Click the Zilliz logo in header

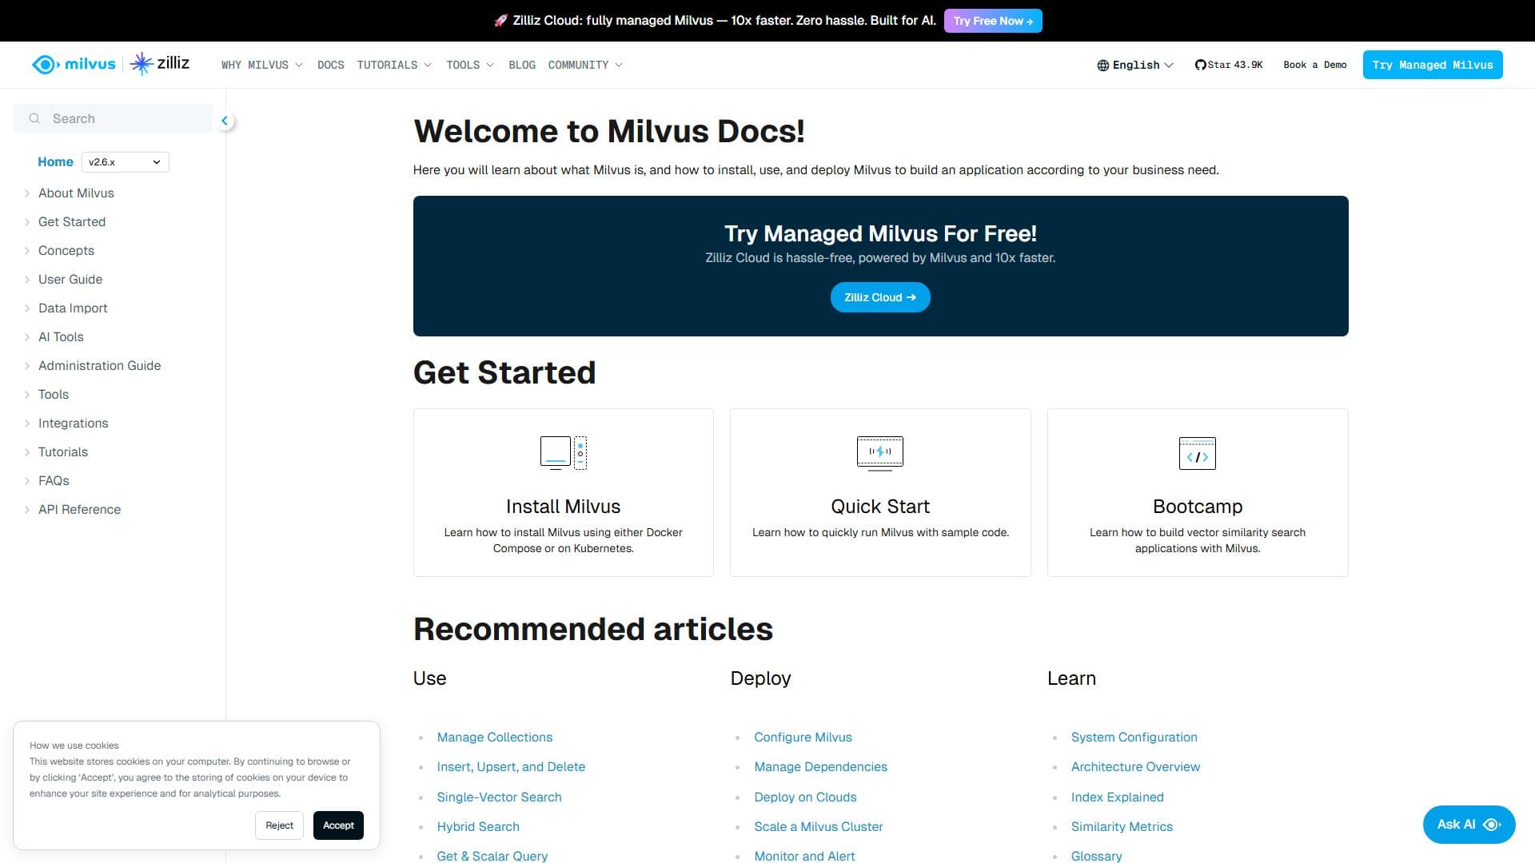160,63
